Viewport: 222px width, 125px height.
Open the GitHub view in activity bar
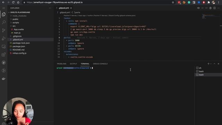coord(4,62)
